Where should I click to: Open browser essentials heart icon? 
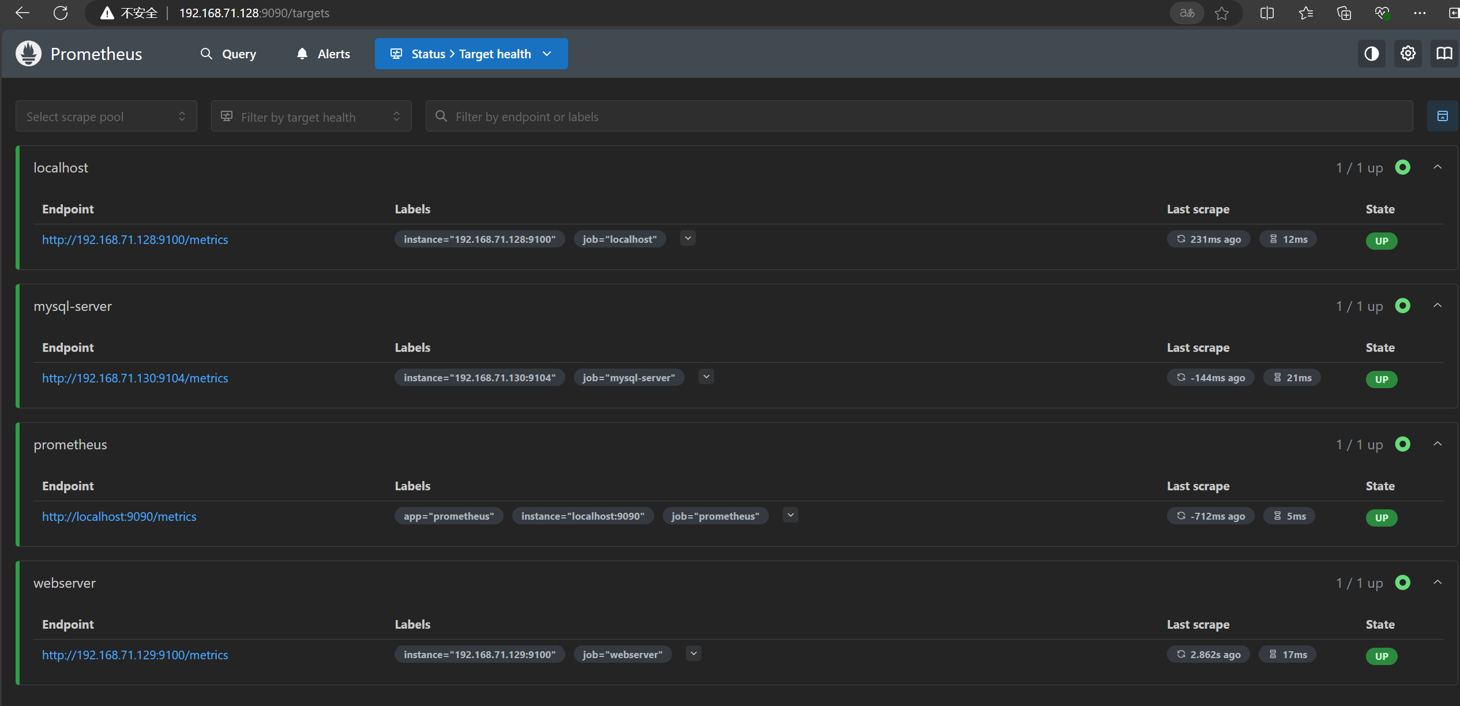pyautogui.click(x=1382, y=13)
